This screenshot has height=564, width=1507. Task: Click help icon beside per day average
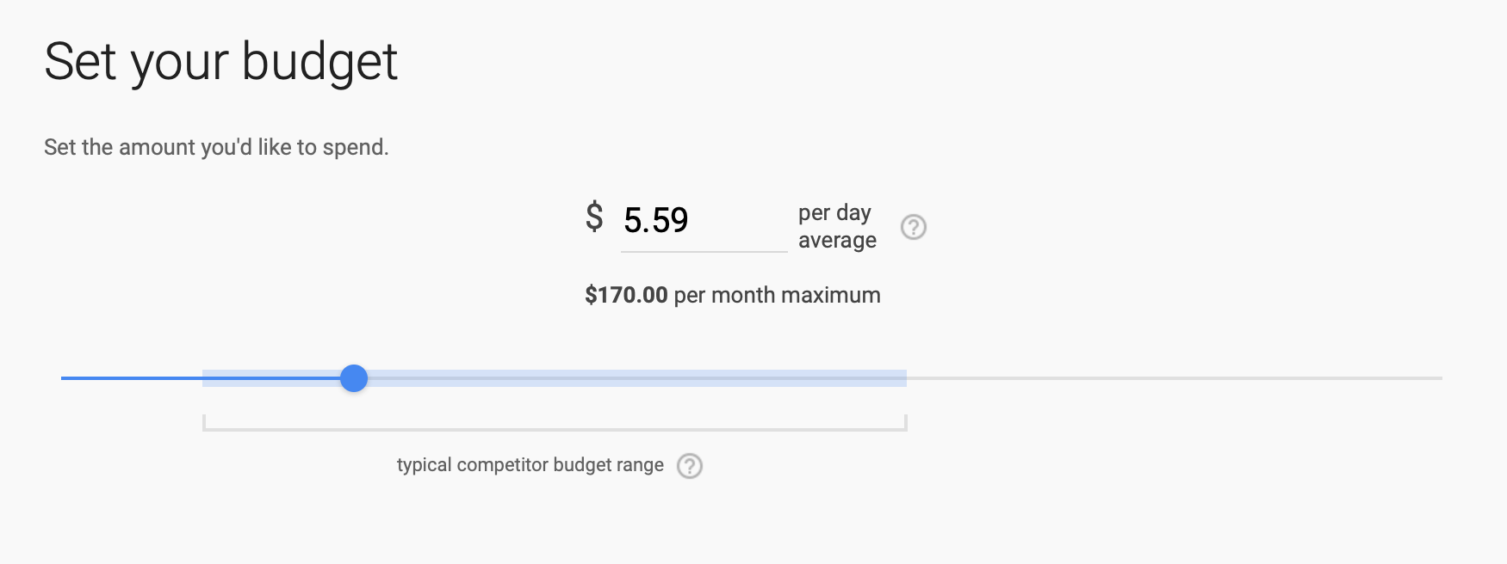(913, 227)
